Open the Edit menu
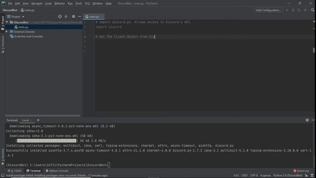This screenshot has width=316, height=178. click(17, 3)
